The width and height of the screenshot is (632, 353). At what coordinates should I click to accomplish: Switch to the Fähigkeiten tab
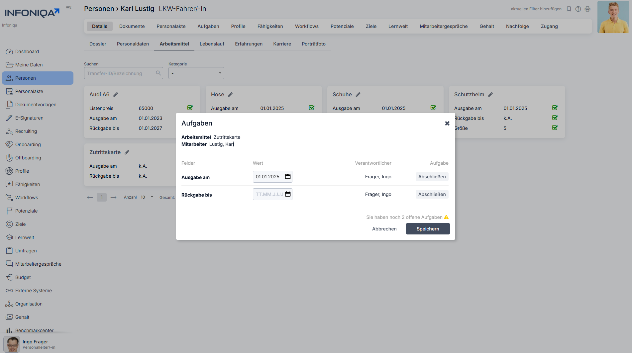point(270,26)
